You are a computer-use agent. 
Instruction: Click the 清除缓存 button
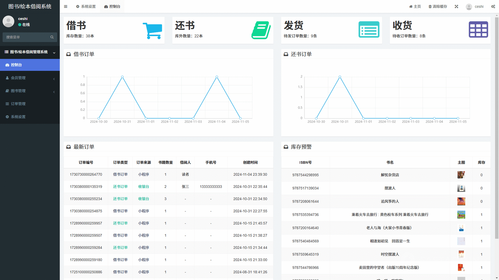tap(438, 7)
